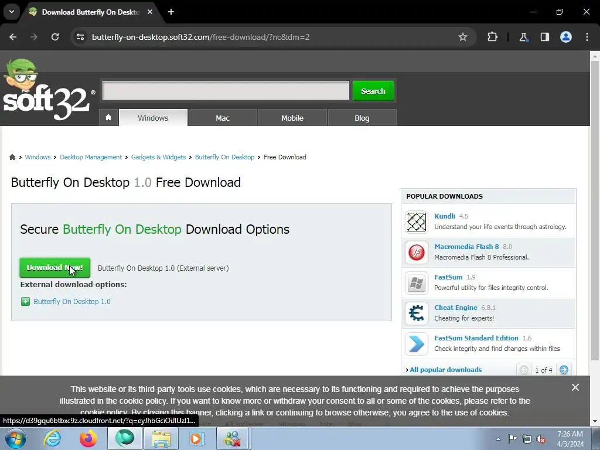Open the Windows Start menu
Image resolution: width=600 pixels, height=450 pixels.
16,438
